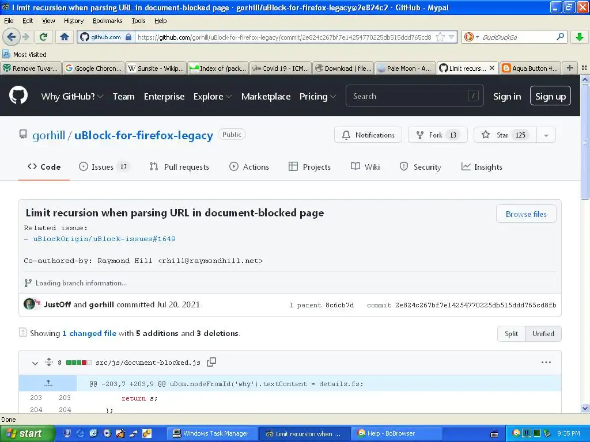Viewport: 590px width, 442px height.
Task: Switch to Aqua Button 4... tab
Action: (531, 68)
